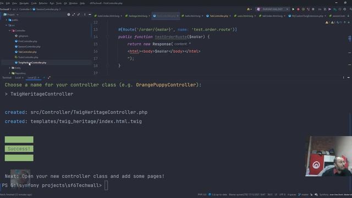Expand the public folder
The image size is (352, 198).
point(7,20)
